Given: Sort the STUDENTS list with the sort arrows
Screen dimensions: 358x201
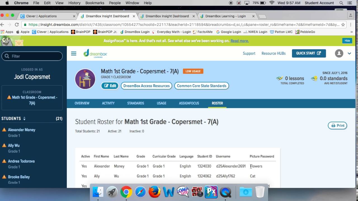Looking at the screenshot, I should pyautogui.click(x=24, y=119).
